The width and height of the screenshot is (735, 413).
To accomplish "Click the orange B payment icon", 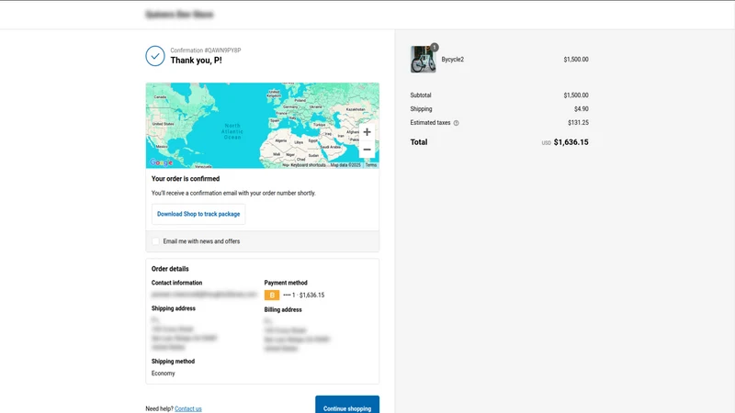I will pyautogui.click(x=272, y=295).
